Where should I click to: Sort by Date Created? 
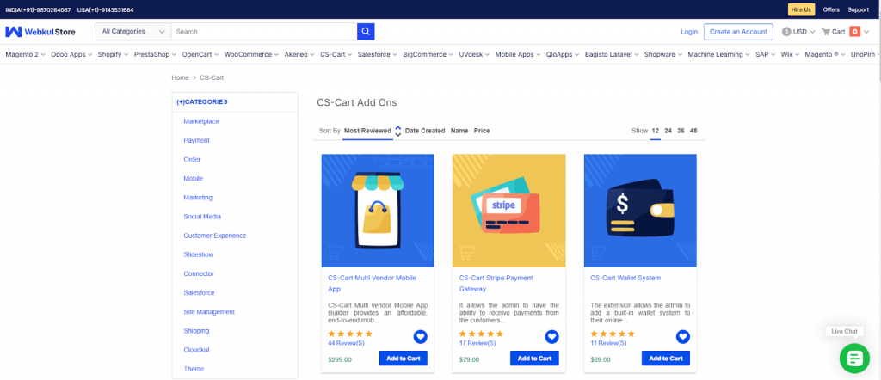click(x=425, y=131)
